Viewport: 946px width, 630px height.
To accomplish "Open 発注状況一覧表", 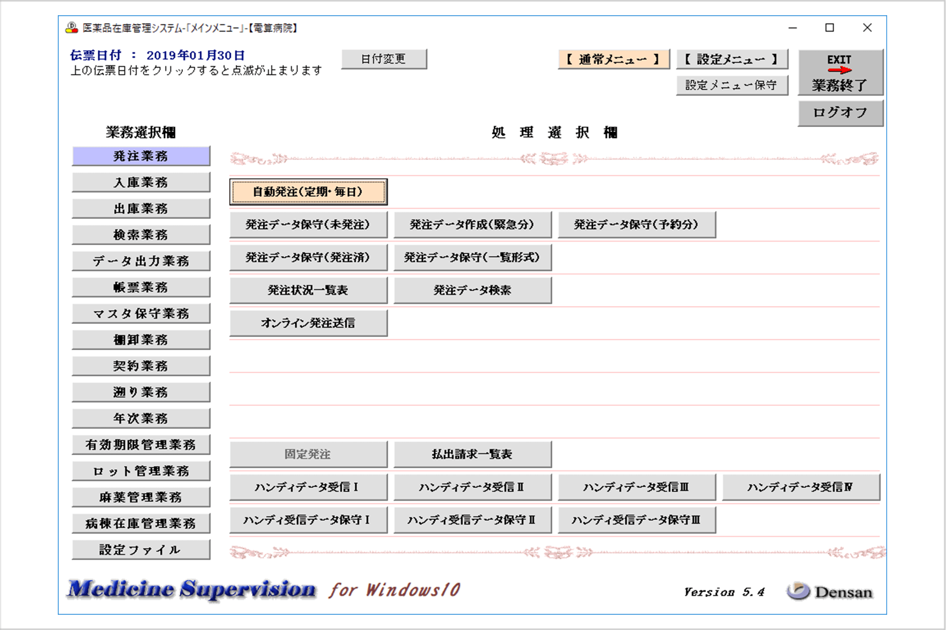I will (308, 289).
